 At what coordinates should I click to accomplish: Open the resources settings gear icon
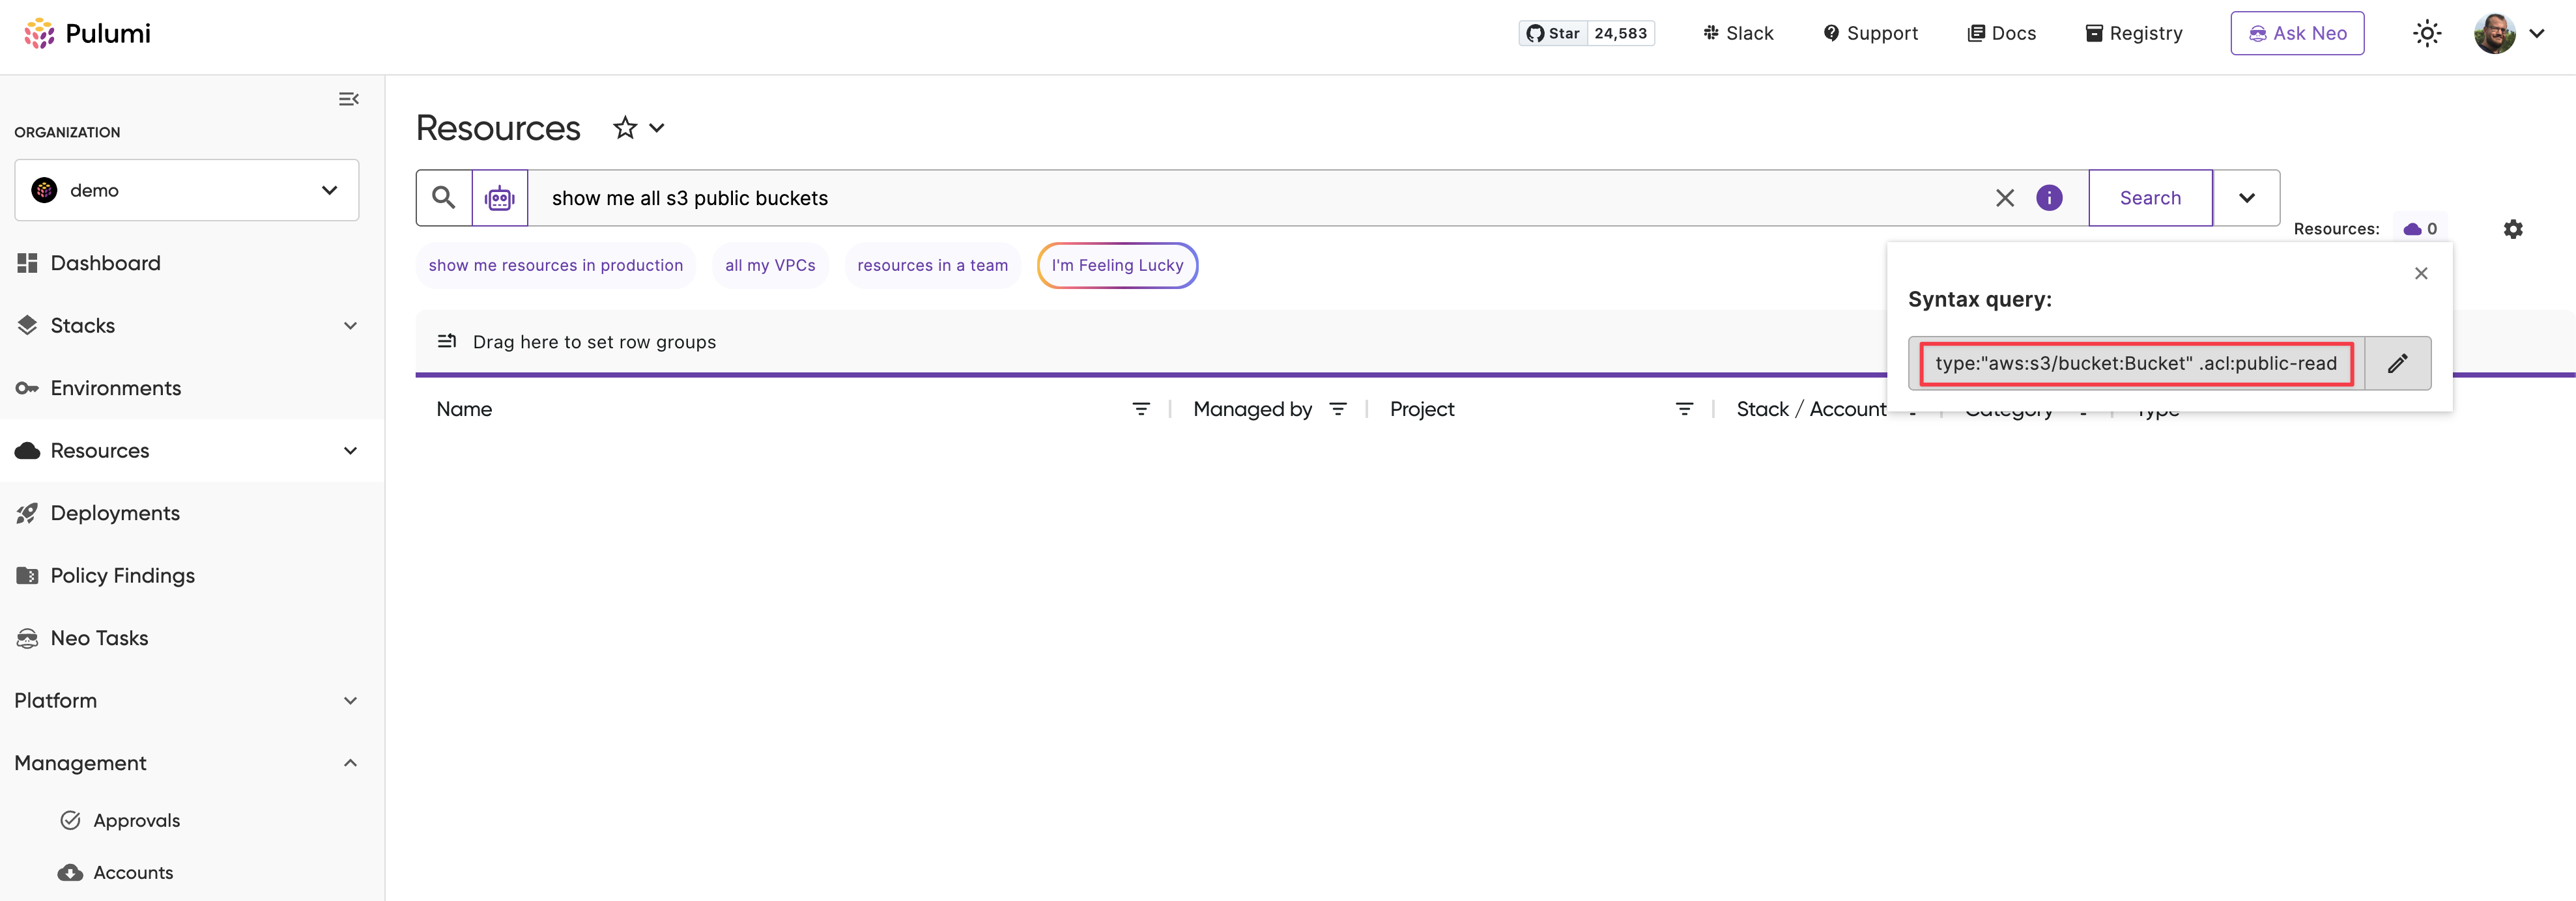[x=2514, y=229]
